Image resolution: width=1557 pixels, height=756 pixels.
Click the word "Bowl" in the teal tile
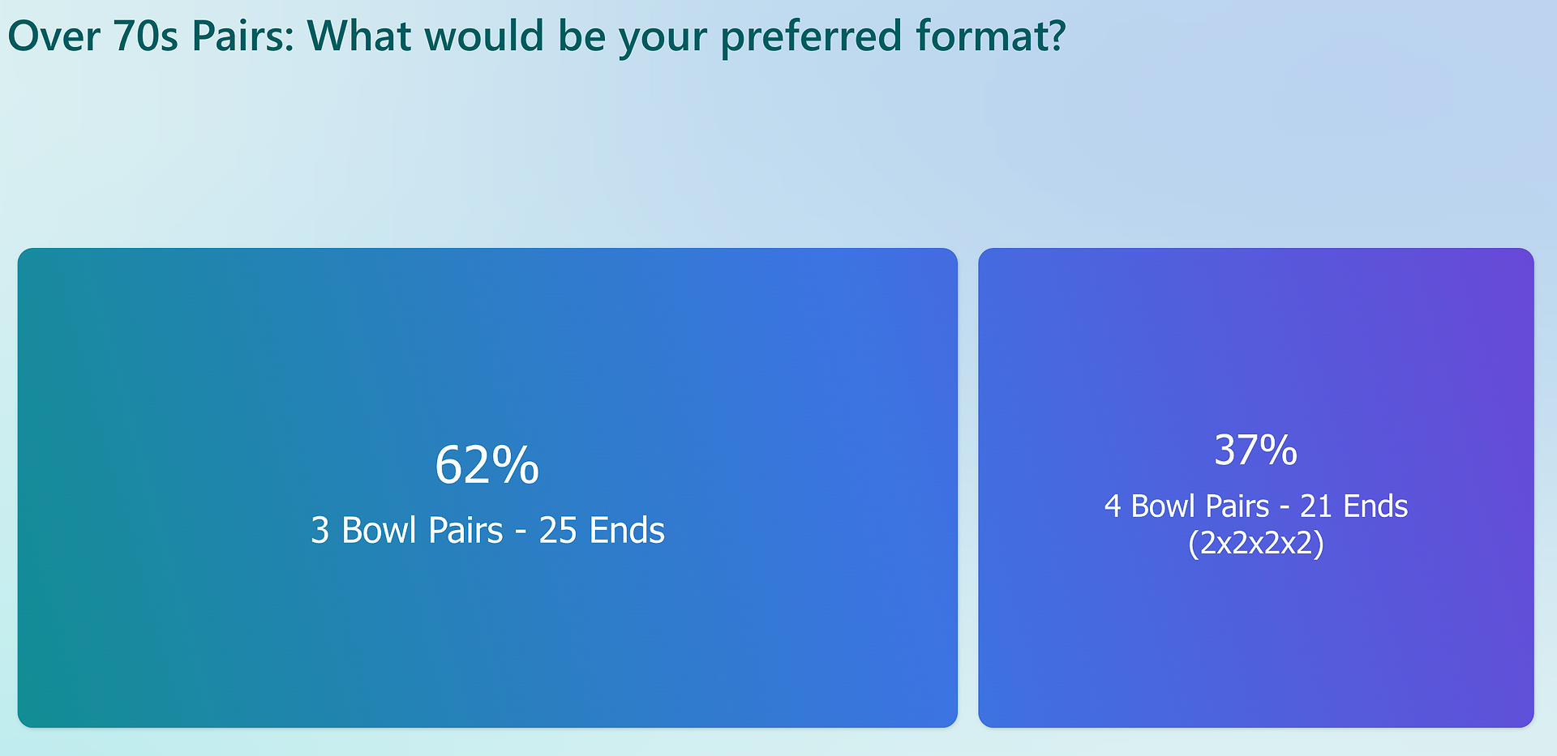(380, 531)
